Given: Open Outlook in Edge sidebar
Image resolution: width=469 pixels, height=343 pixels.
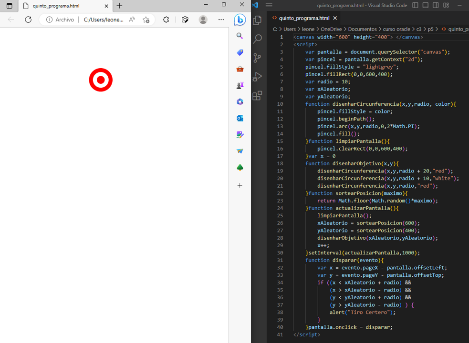Looking at the screenshot, I should pyautogui.click(x=240, y=118).
